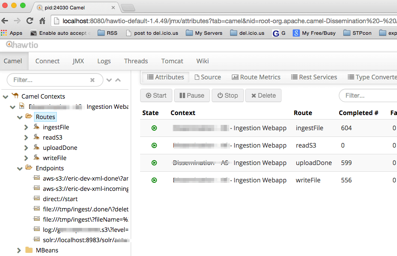Open the My Servers bookmark folder
Viewport: 397px width, 256px height.
[204, 33]
